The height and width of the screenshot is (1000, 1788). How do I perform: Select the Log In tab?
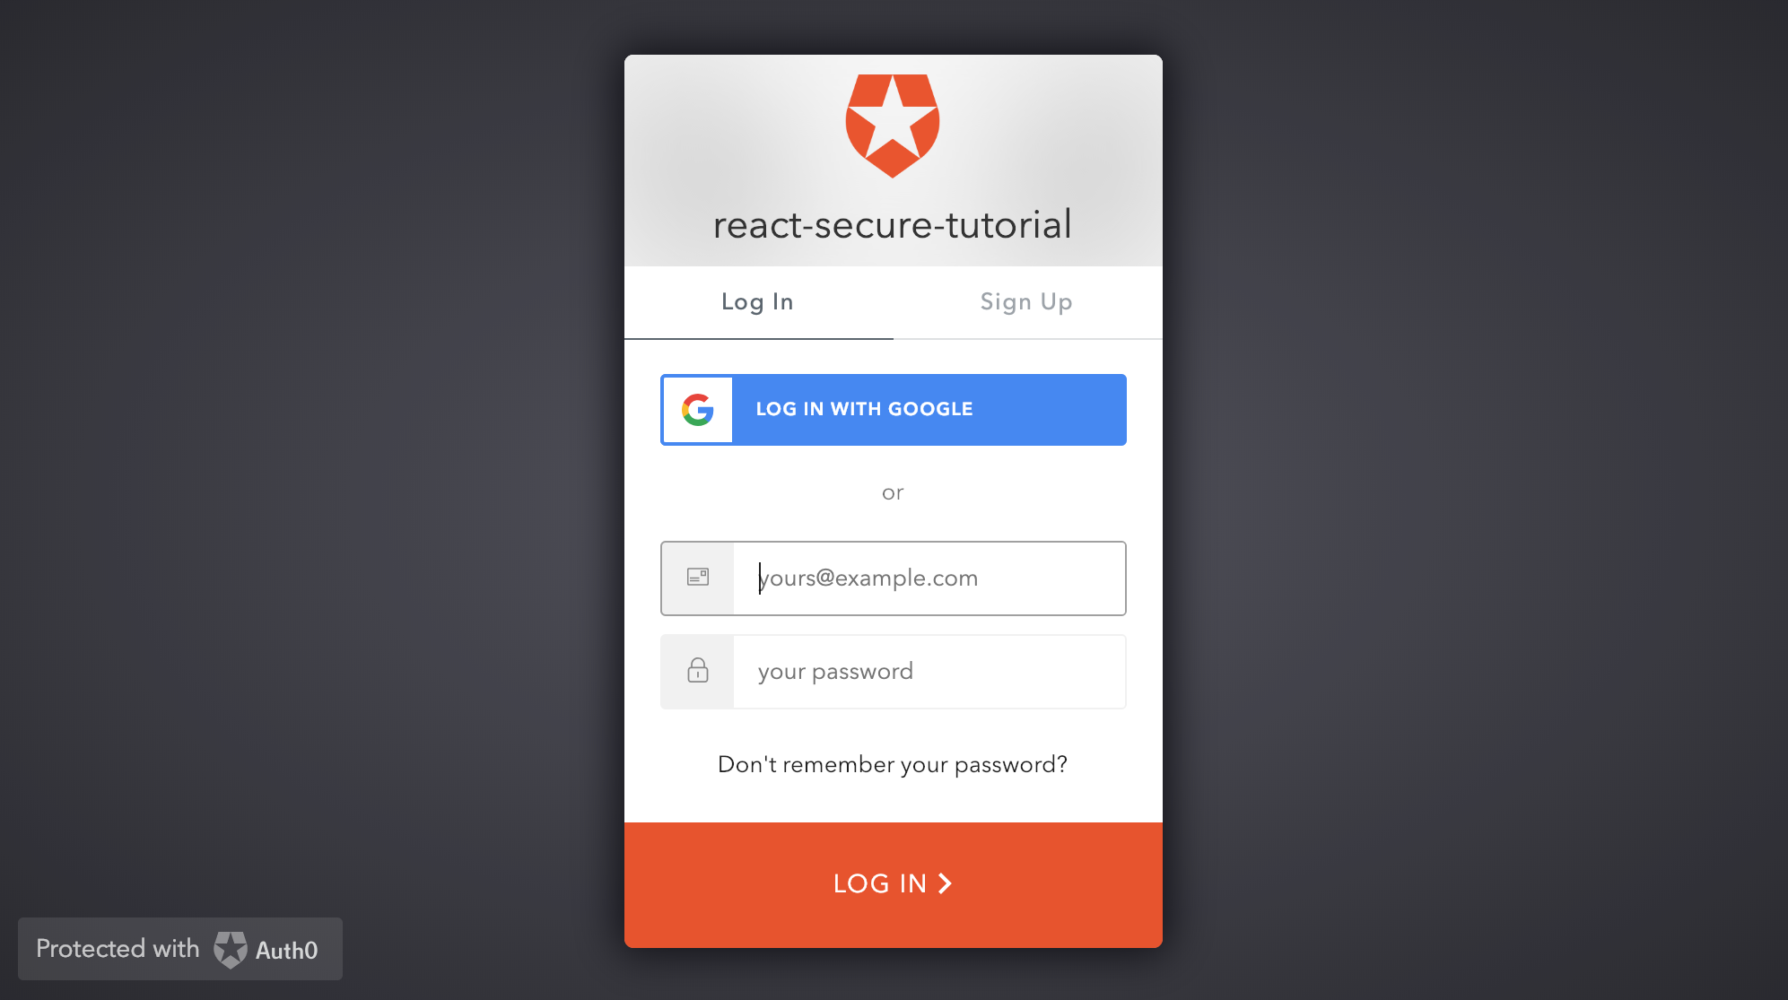[x=758, y=302]
